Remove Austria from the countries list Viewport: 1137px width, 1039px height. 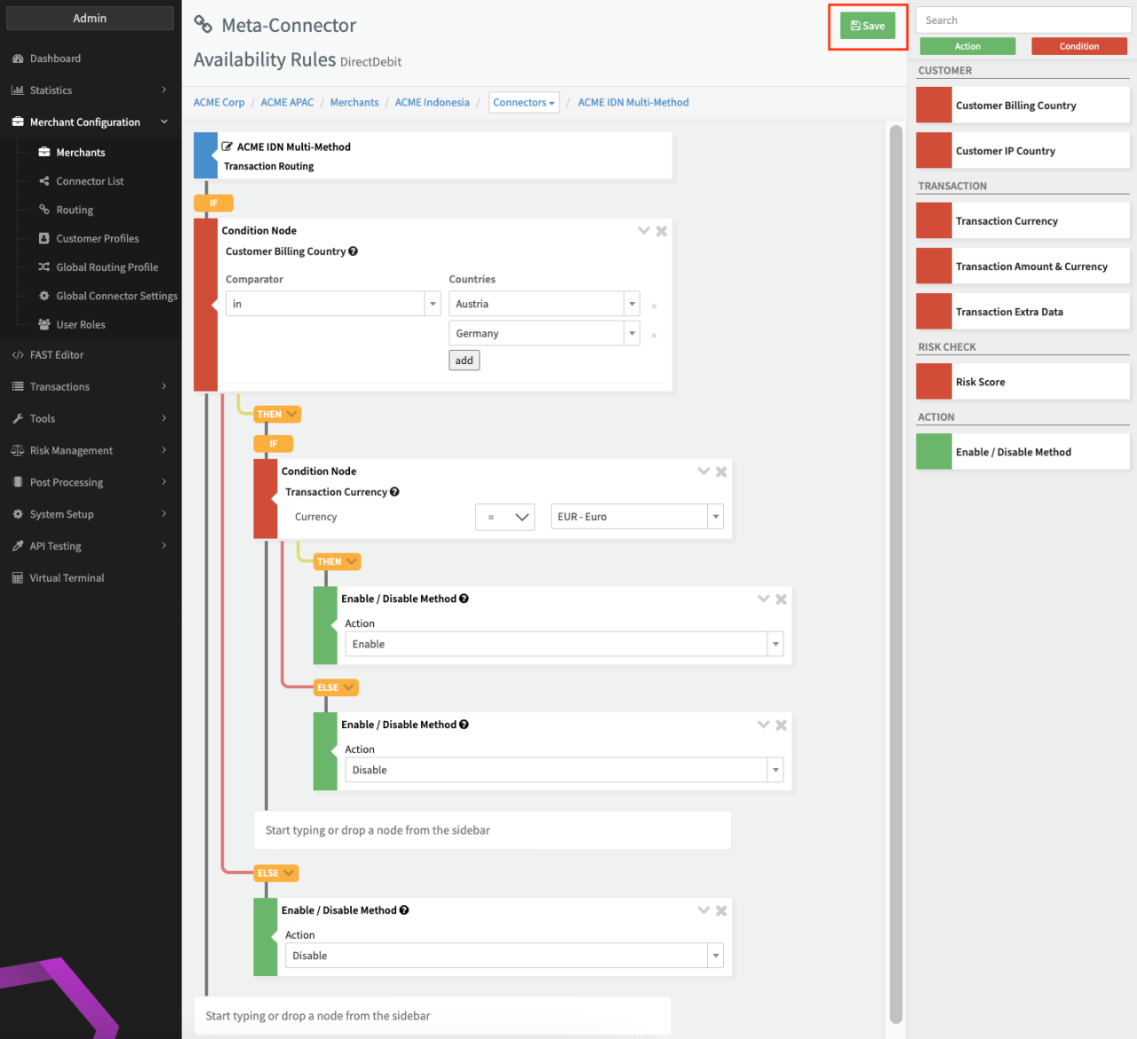click(x=655, y=305)
